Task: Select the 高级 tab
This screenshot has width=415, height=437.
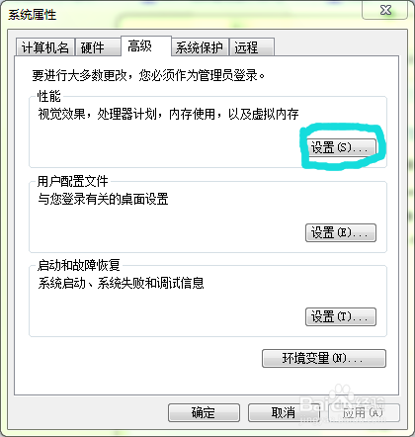Action: coord(146,46)
